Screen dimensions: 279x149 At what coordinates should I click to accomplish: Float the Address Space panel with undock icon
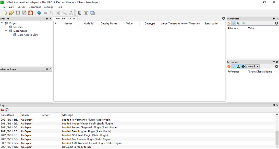tap(47, 69)
